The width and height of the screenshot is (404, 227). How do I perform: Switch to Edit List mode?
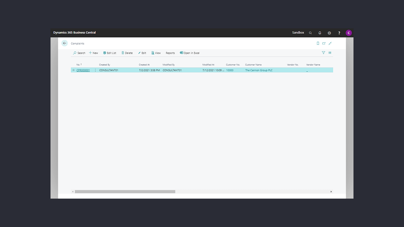click(x=110, y=53)
